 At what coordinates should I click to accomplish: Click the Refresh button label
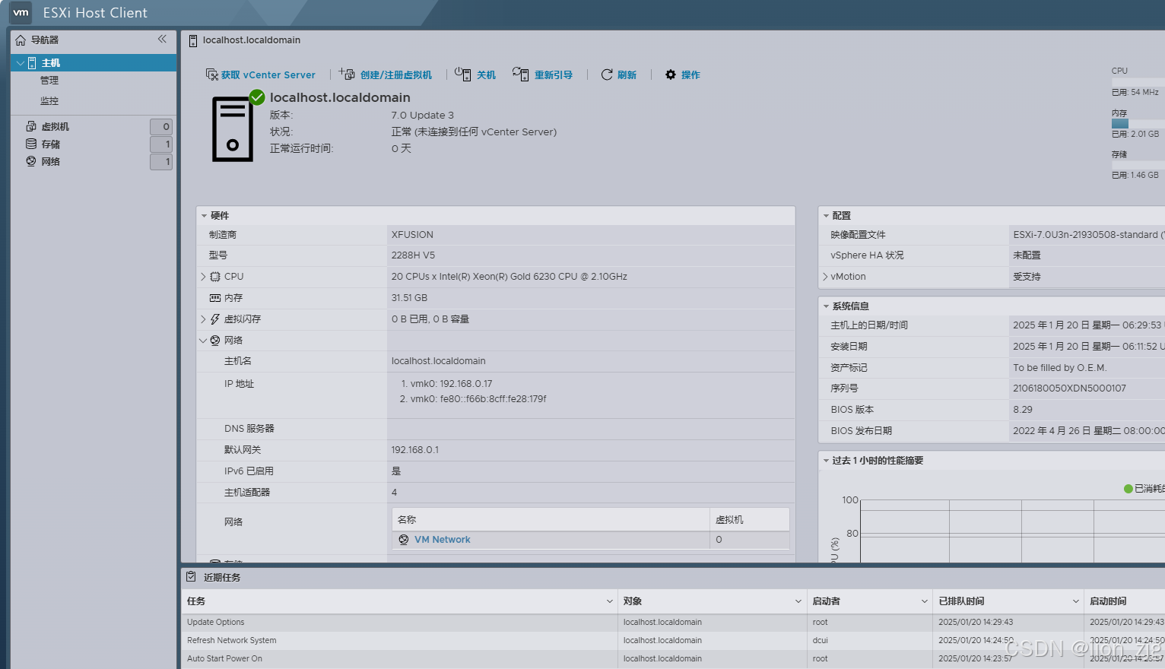click(x=627, y=75)
